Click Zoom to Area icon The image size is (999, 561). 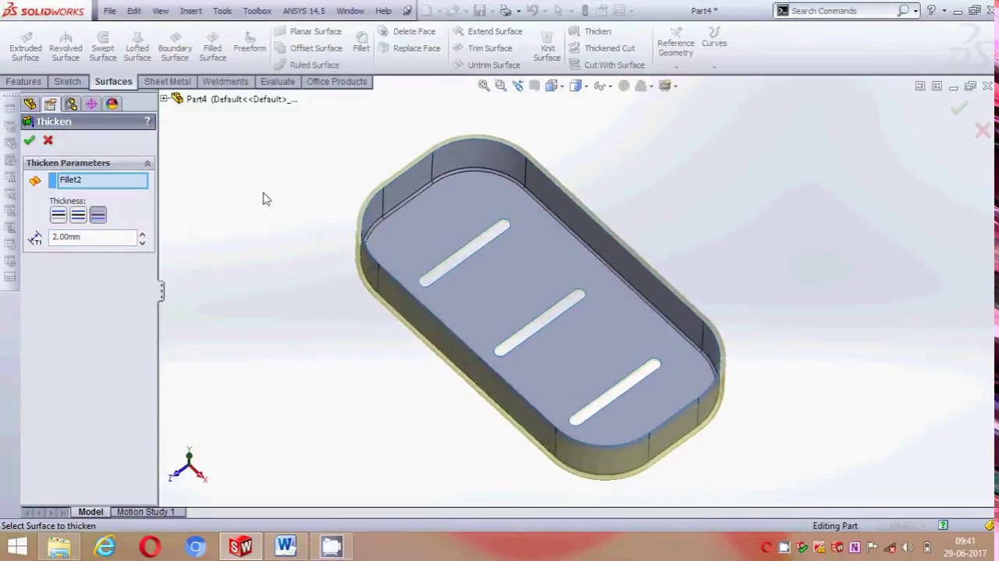[x=501, y=86]
